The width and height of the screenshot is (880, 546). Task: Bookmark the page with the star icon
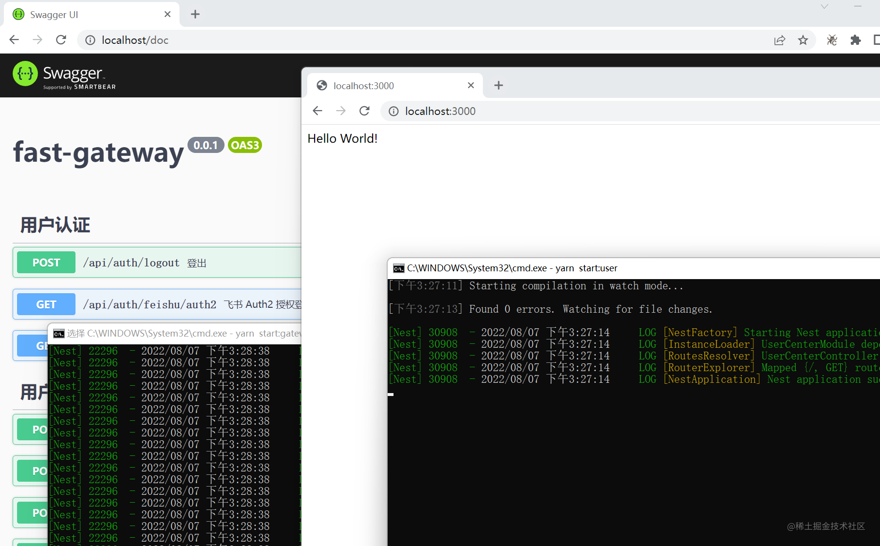click(x=803, y=40)
